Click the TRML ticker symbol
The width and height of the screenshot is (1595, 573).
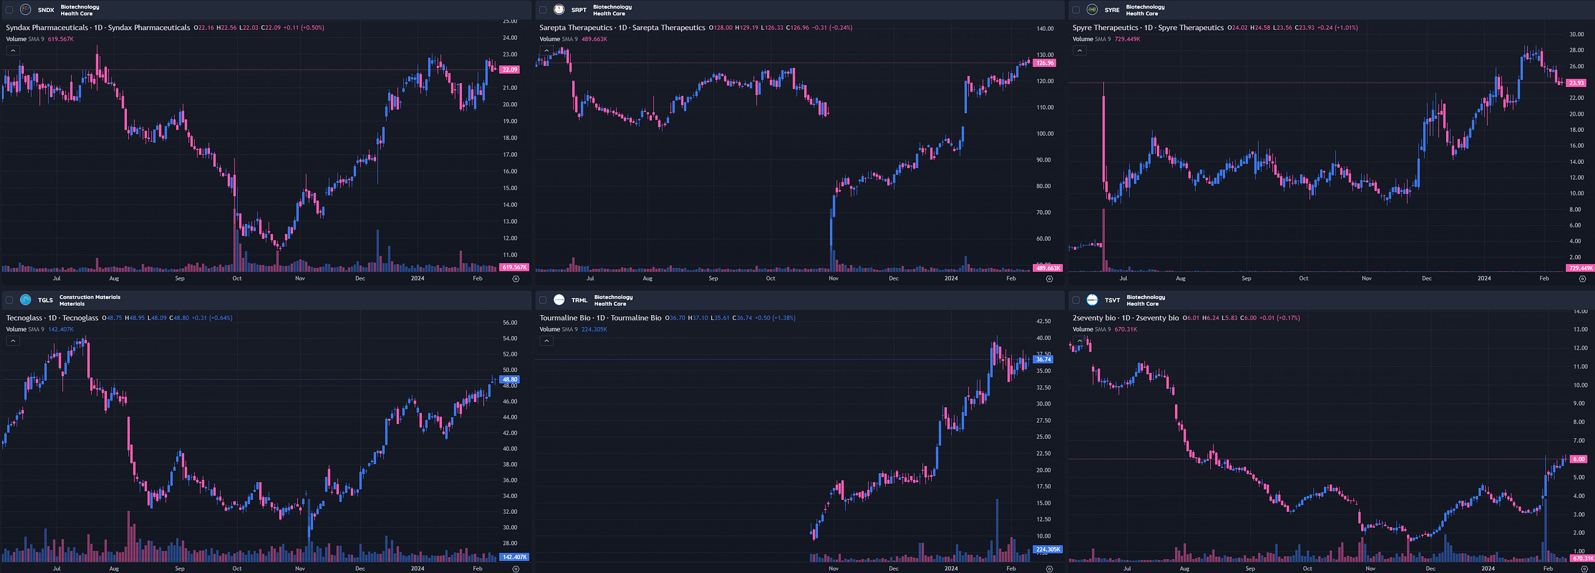tap(579, 300)
